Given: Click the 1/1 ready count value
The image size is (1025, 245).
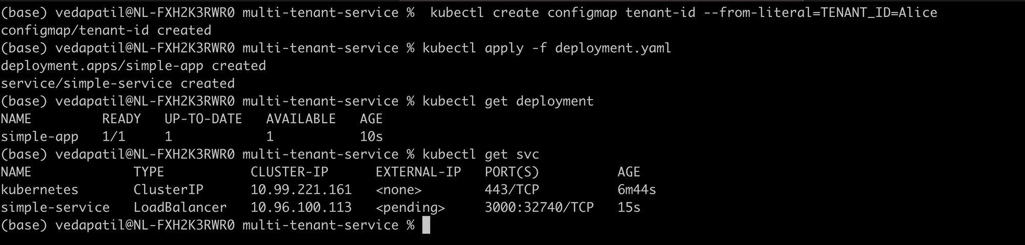Looking at the screenshot, I should point(113,137).
